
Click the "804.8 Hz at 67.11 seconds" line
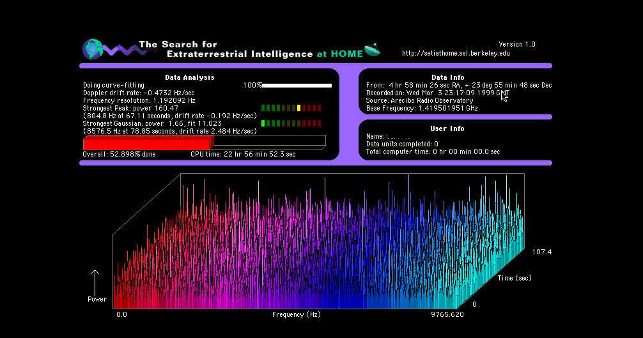pyautogui.click(x=170, y=116)
